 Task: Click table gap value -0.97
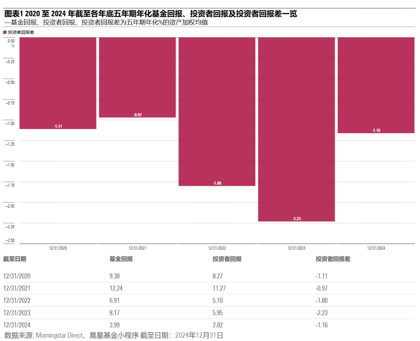[x=321, y=288]
